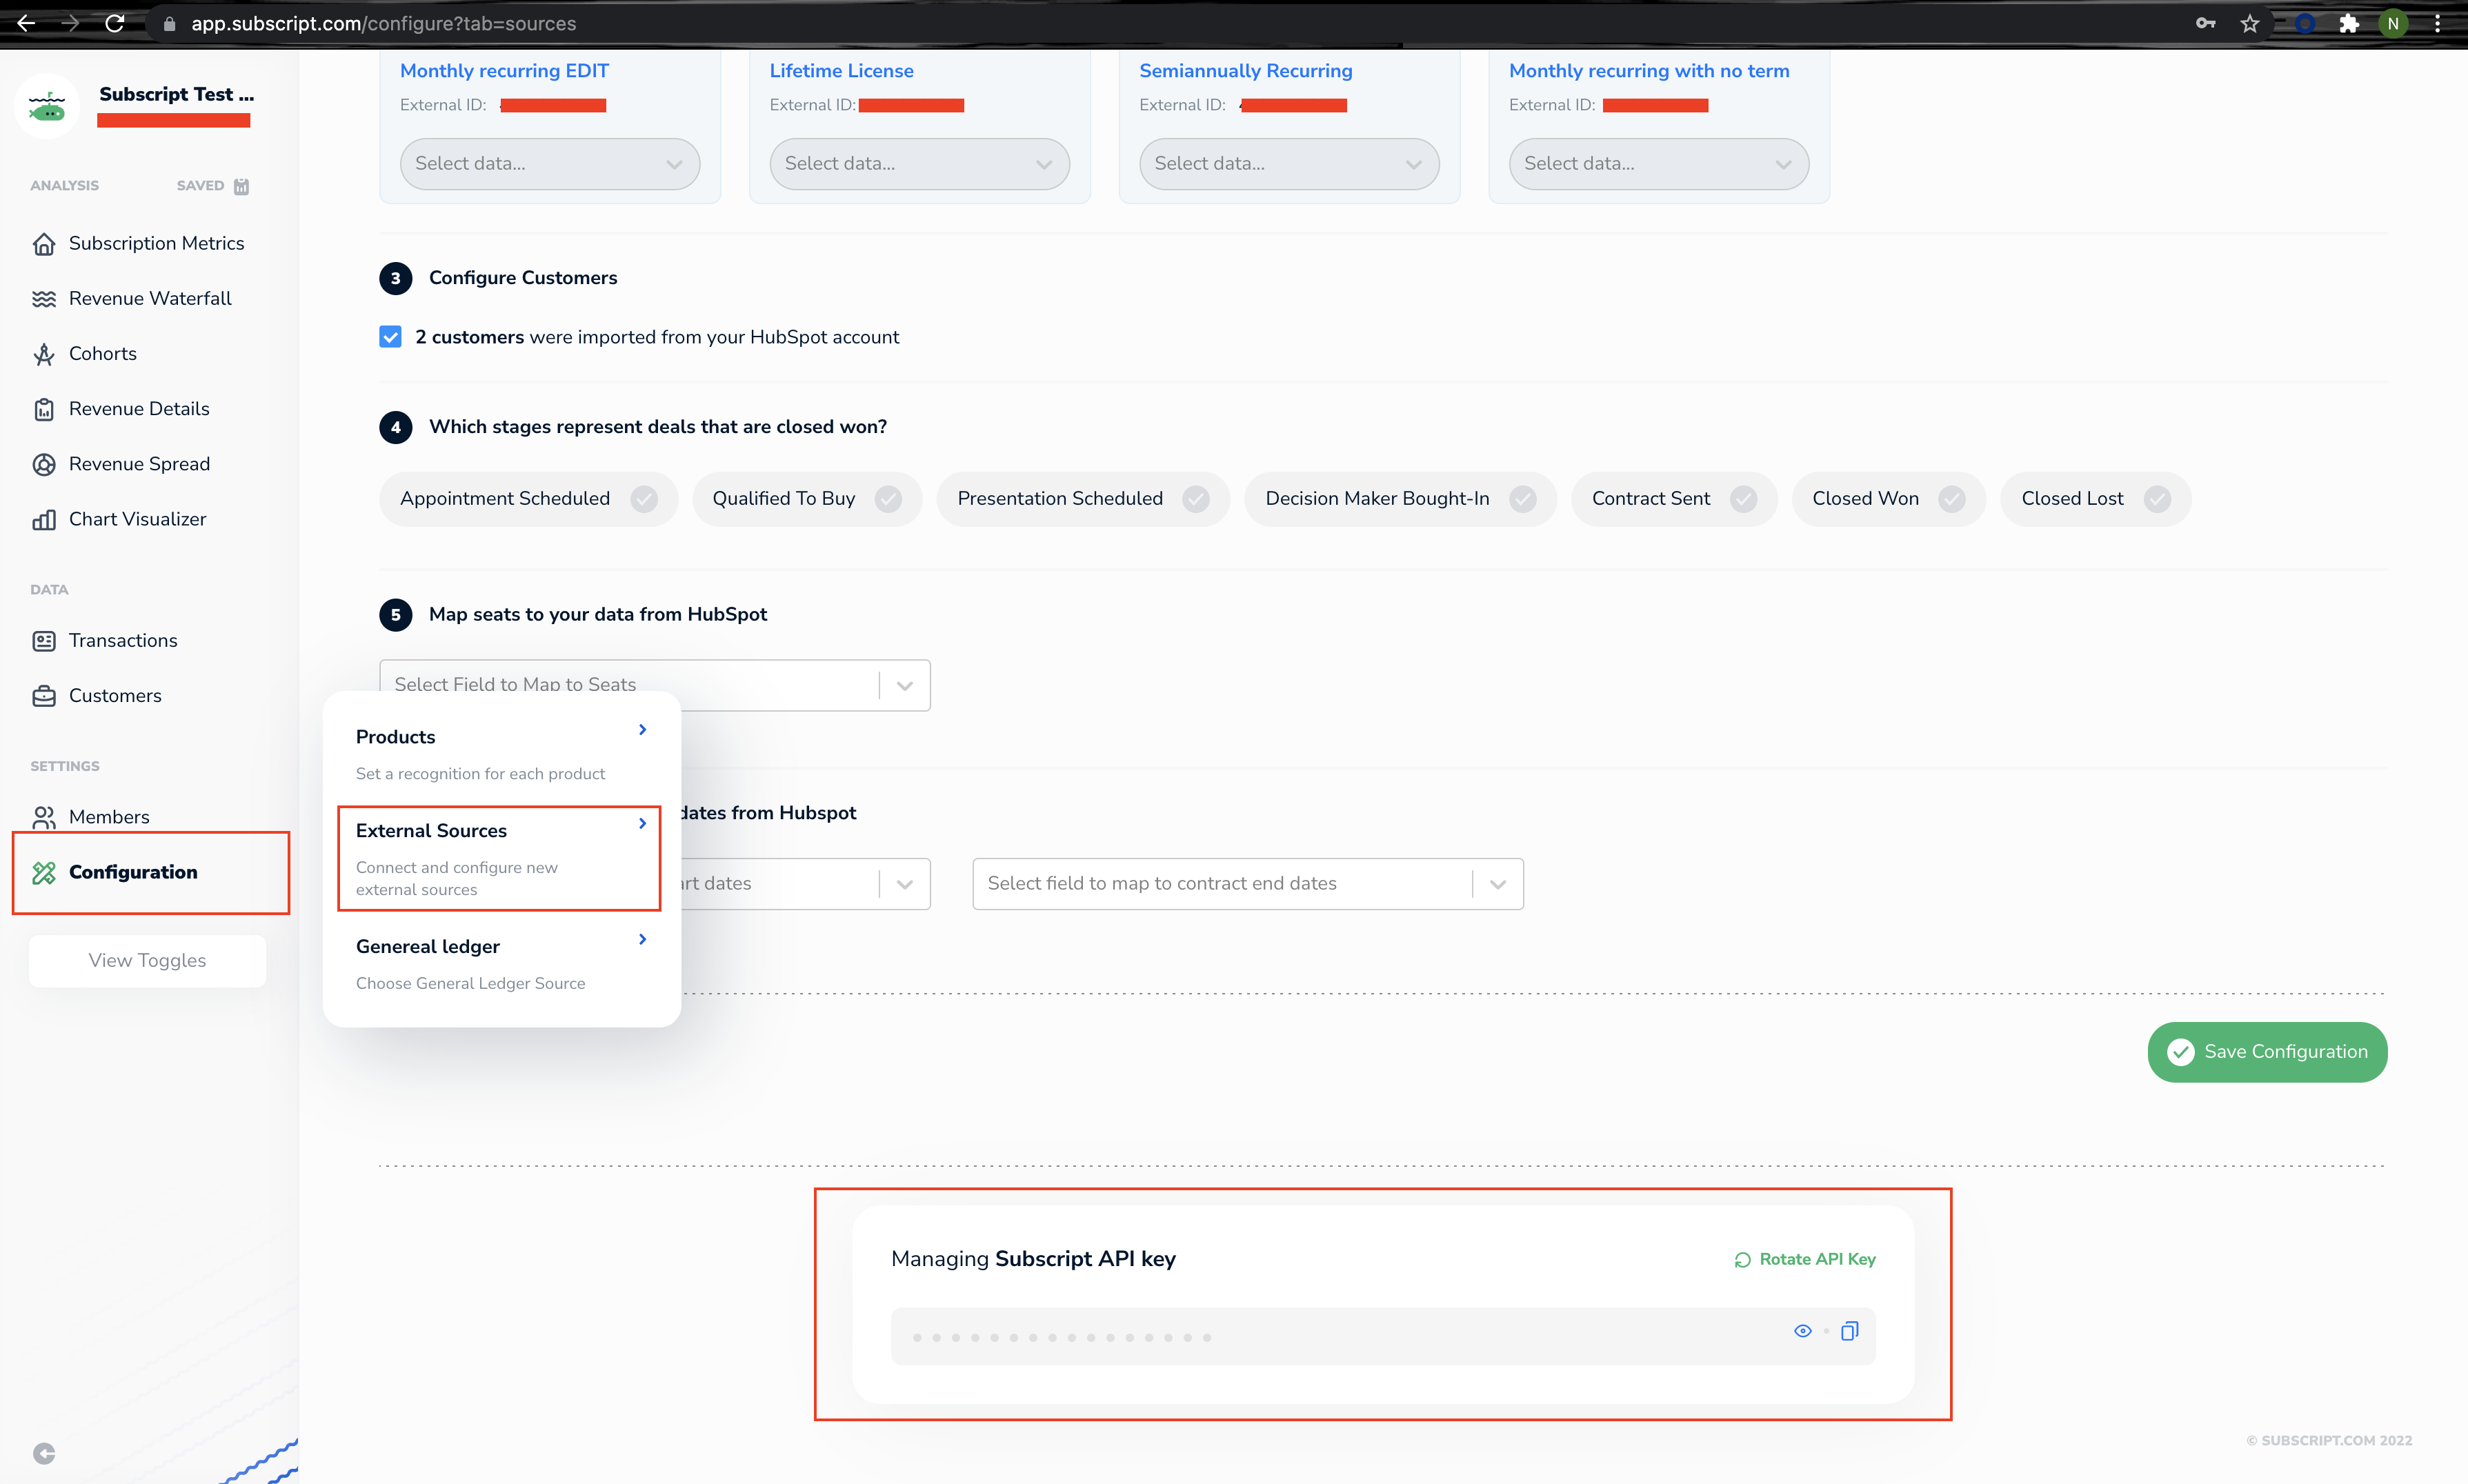The width and height of the screenshot is (2468, 1484).
Task: Bookmark this page with the star icon
Action: click(2250, 23)
